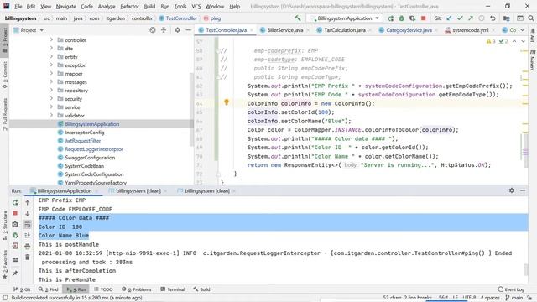Close the TestController.java tab
The height and width of the screenshot is (302, 537).
pyautogui.click(x=252, y=30)
